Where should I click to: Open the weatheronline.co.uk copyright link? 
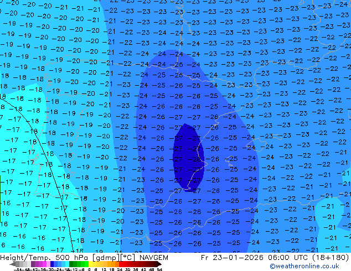304,266
